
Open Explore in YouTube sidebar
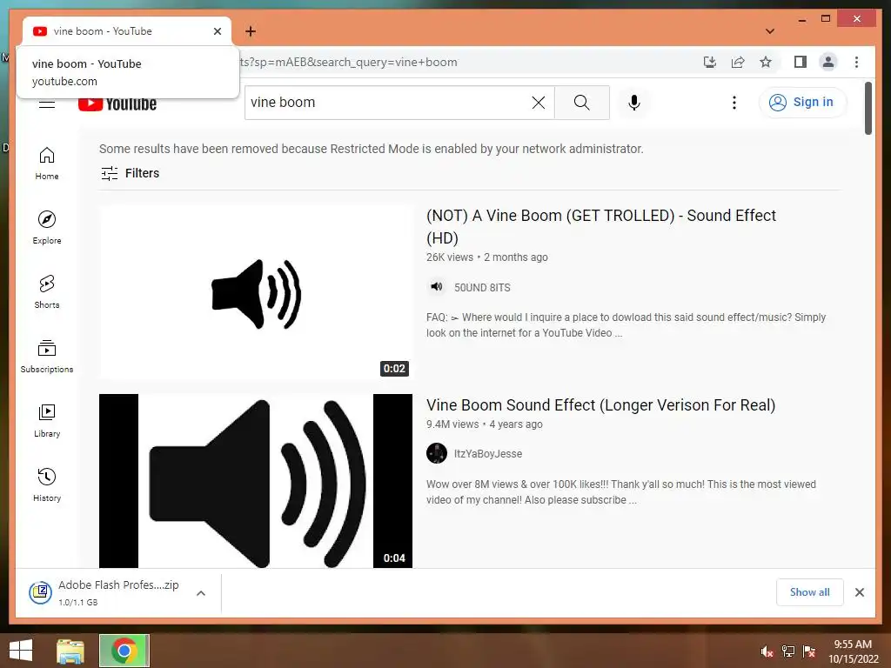click(x=47, y=228)
